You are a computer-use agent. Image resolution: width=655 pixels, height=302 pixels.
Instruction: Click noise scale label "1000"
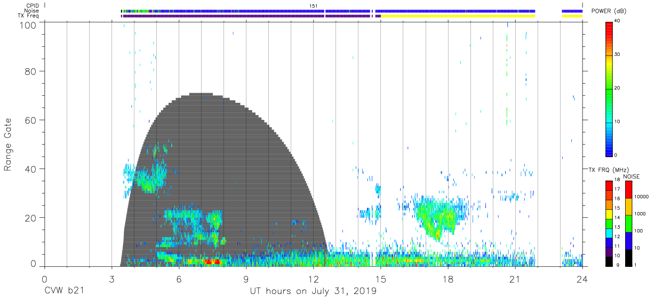(x=640, y=213)
